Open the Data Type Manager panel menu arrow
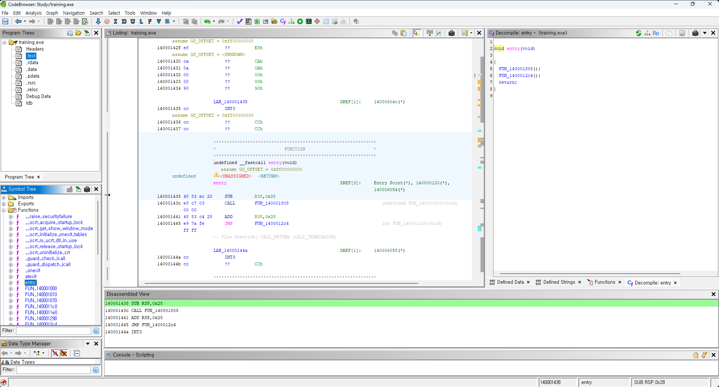 [x=88, y=343]
